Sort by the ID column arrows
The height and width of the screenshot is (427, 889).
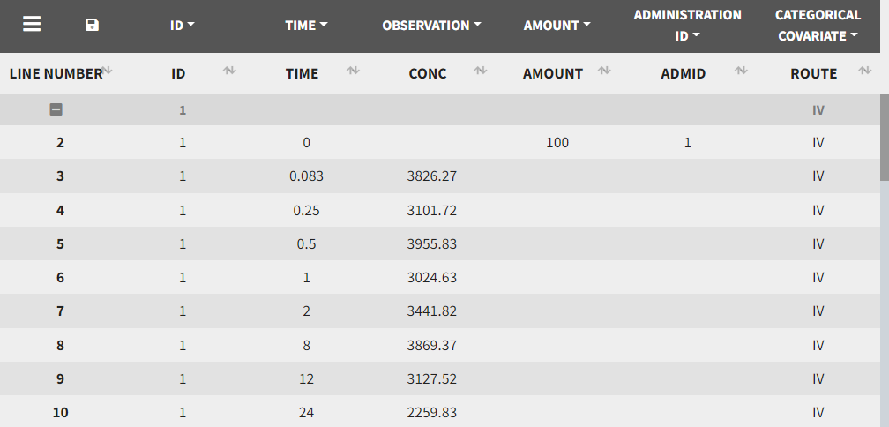228,70
